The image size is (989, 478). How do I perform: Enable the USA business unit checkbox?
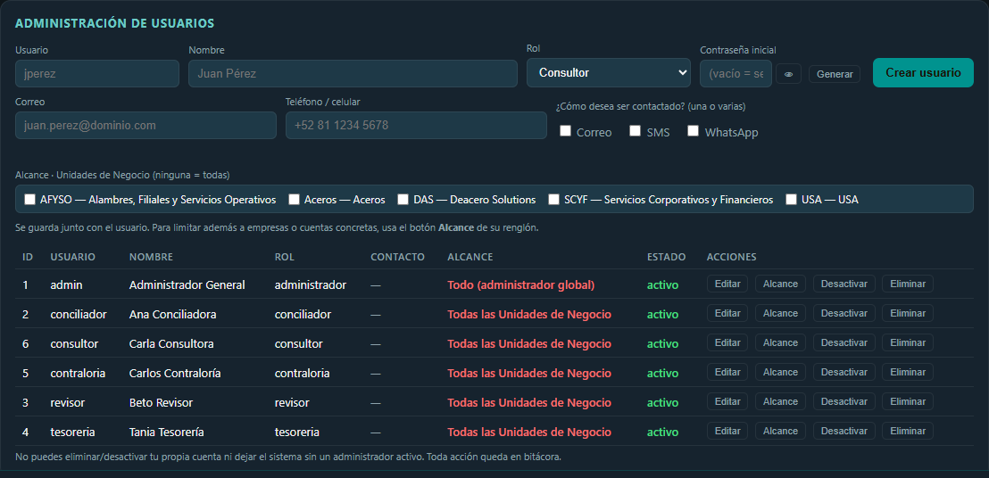click(792, 200)
